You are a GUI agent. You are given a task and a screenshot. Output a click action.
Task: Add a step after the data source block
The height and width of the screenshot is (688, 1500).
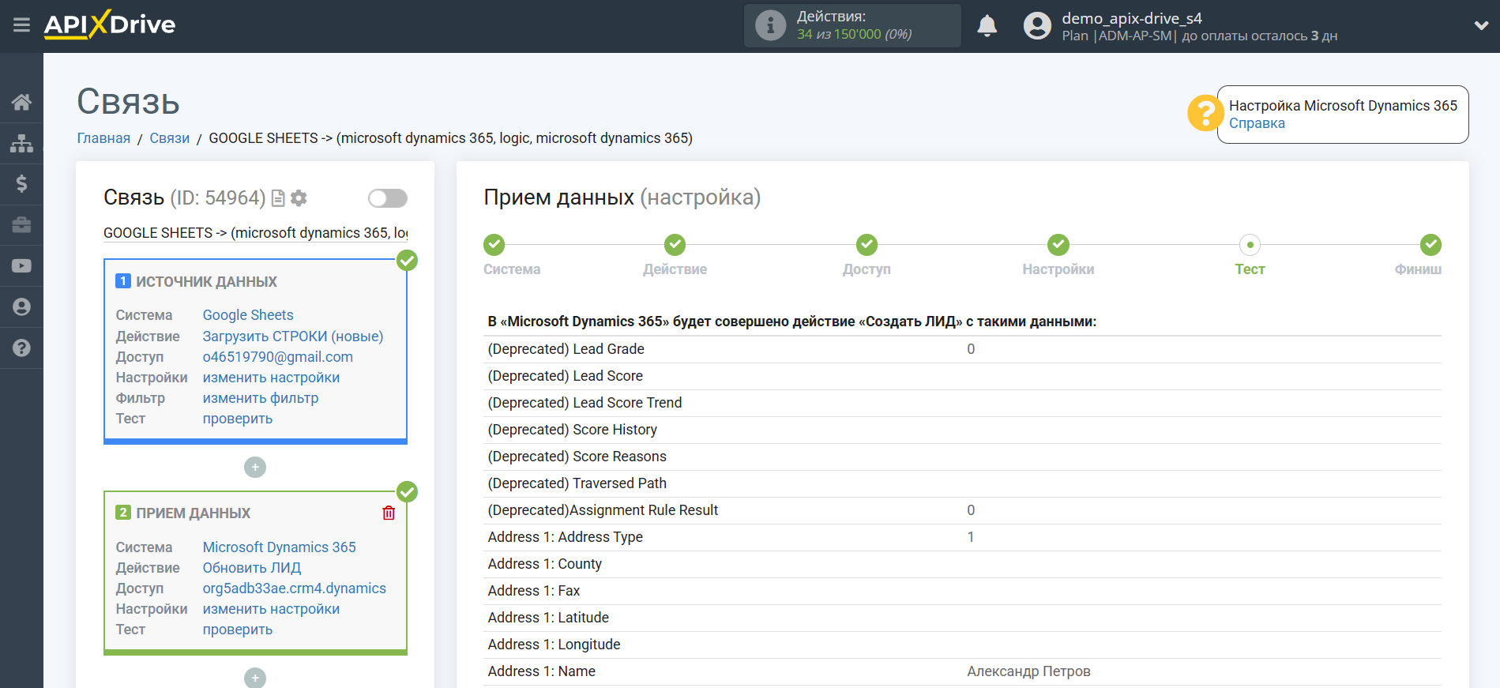pyautogui.click(x=255, y=468)
